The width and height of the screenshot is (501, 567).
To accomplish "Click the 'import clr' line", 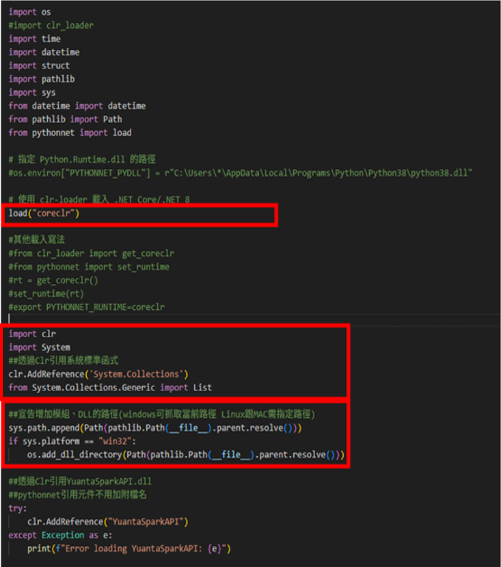I will point(32,334).
